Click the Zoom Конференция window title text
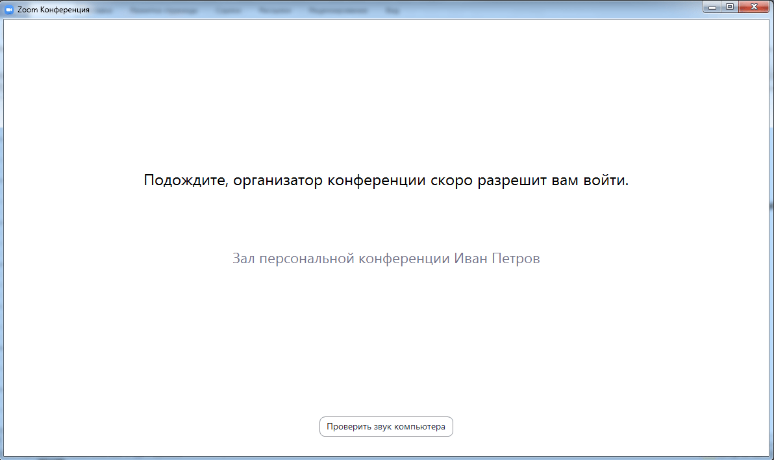The width and height of the screenshot is (774, 460). coord(53,10)
